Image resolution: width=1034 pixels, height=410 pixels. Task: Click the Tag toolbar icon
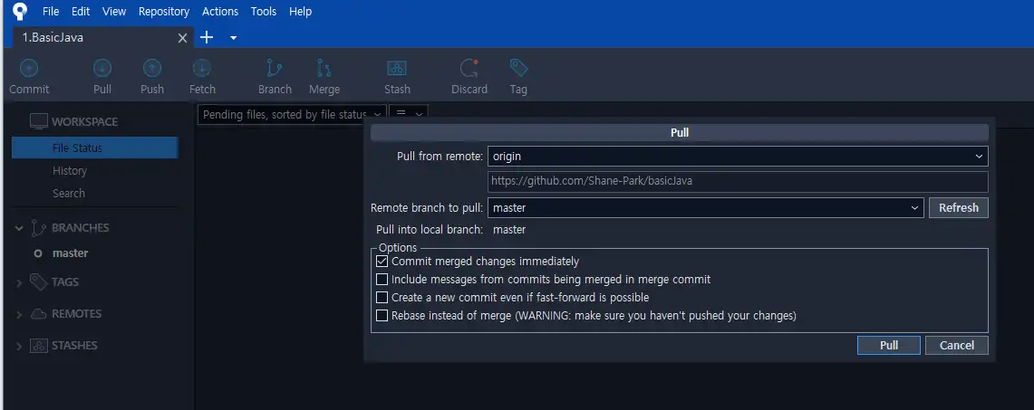click(518, 68)
